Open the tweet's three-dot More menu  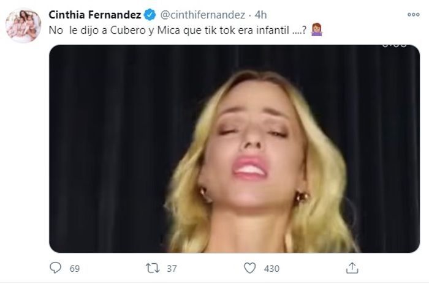(x=412, y=13)
